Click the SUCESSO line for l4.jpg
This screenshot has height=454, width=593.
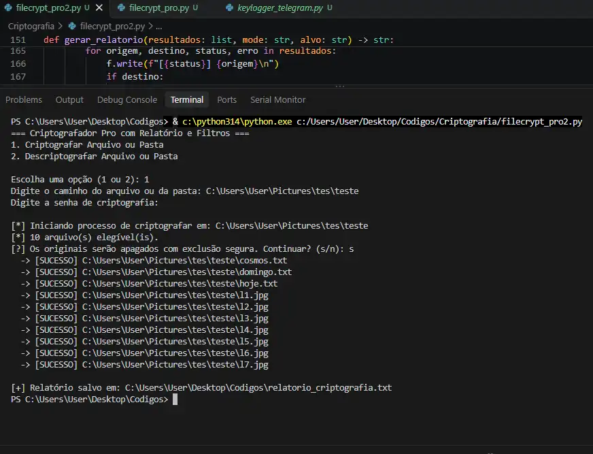144,330
